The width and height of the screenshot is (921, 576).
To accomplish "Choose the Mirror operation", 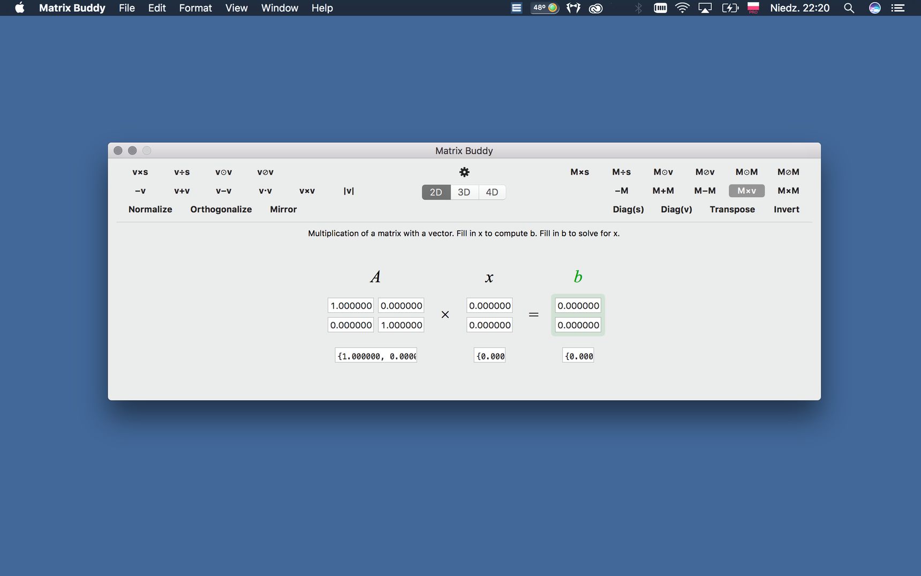I will pyautogui.click(x=283, y=210).
